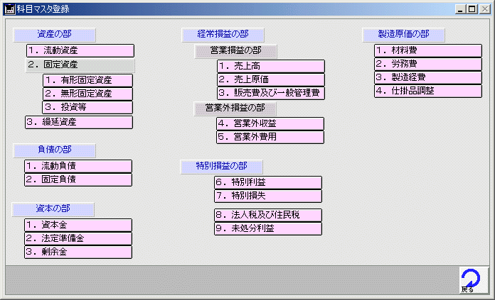Open 5. 営業外費用 button
Screen dimensions: 495x300
pos(270,138)
